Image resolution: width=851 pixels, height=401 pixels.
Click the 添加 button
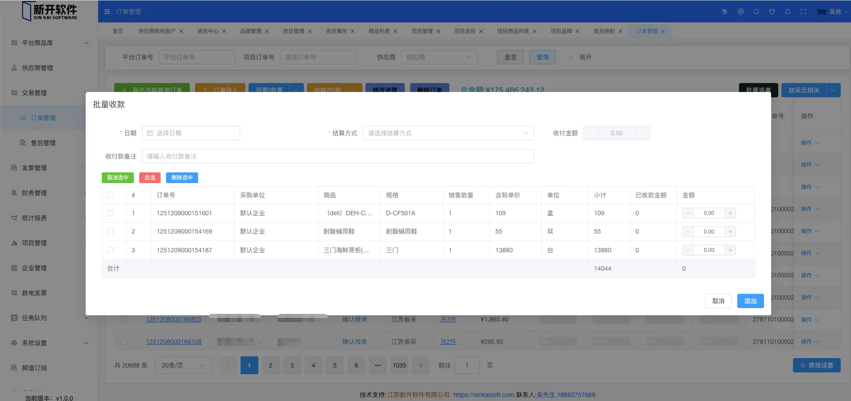tap(750, 301)
